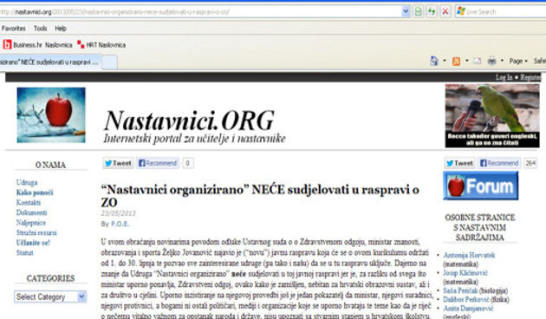Click the Nastavnici.ORG site title
Image resolution: width=546 pixels, height=319 pixels.
click(190, 120)
